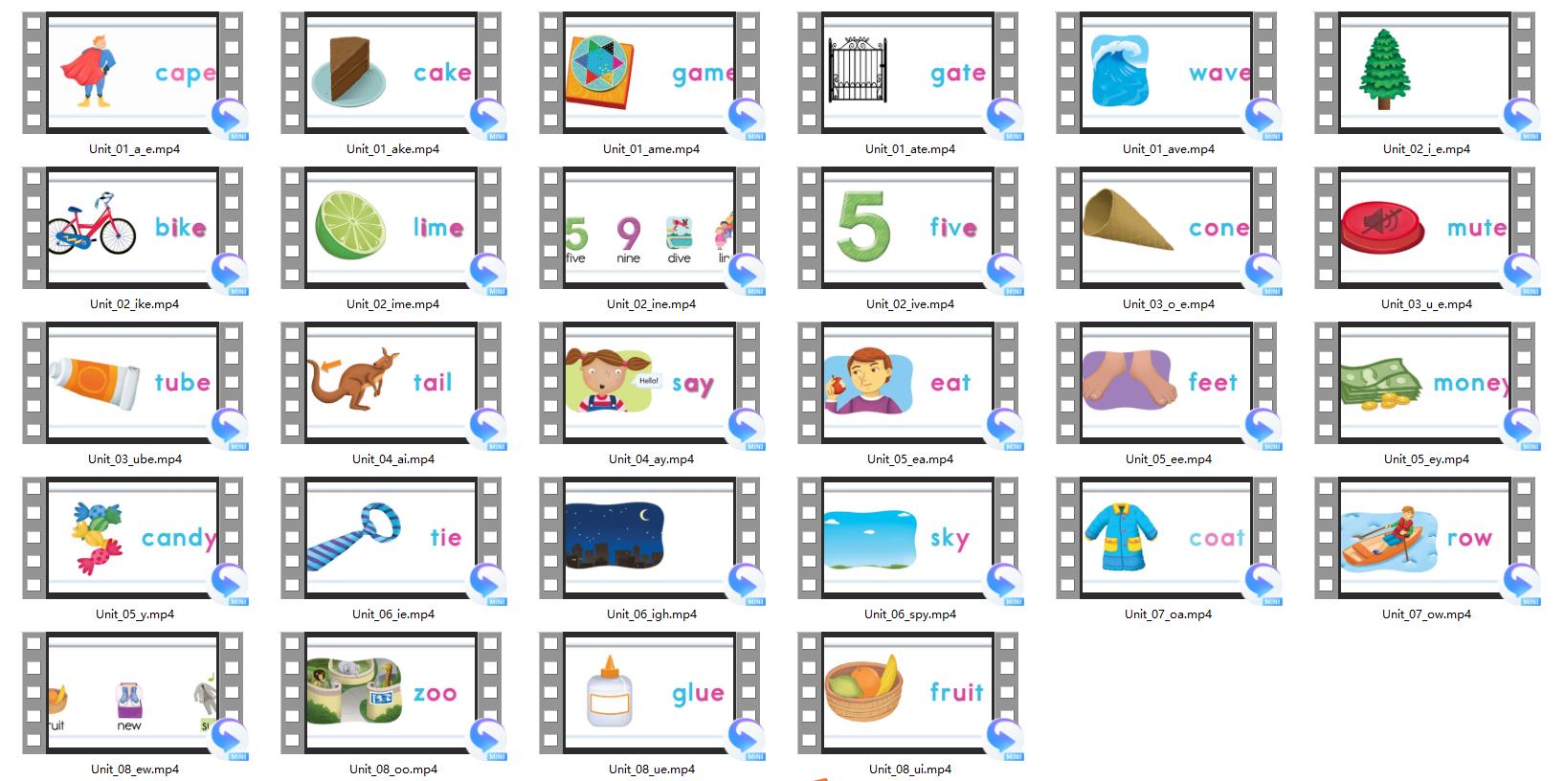The width and height of the screenshot is (1565, 781).
Task: Select the Unit_07_oa.mp4 coat video file
Action: [1166, 538]
